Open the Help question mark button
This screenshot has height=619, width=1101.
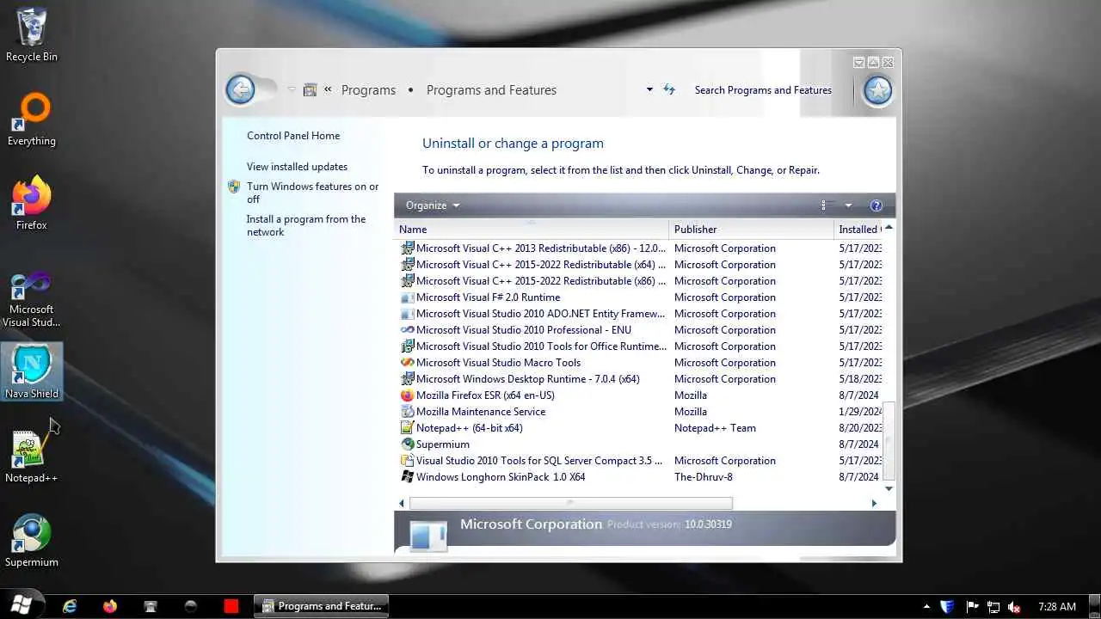(876, 205)
